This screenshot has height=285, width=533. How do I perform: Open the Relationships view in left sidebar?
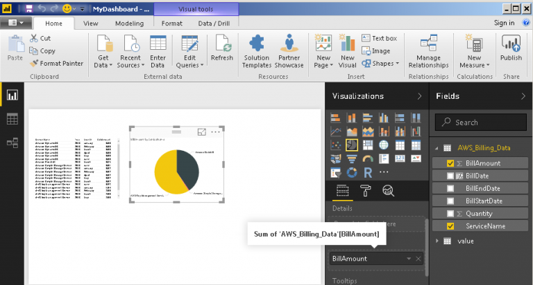point(12,143)
